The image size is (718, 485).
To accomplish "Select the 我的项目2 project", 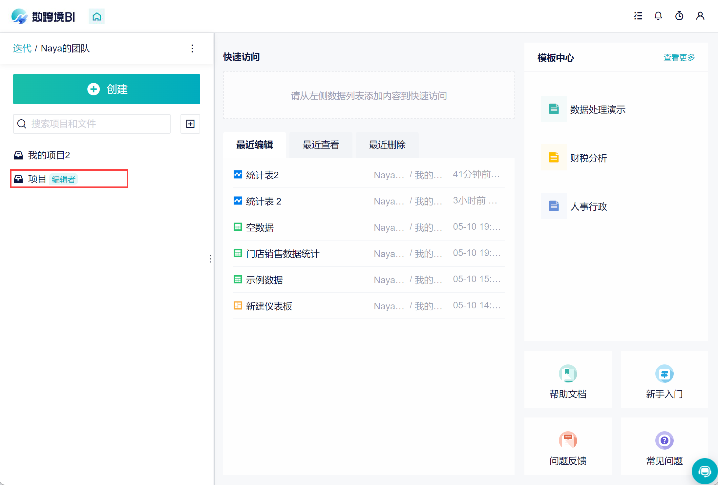I will pyautogui.click(x=49, y=155).
